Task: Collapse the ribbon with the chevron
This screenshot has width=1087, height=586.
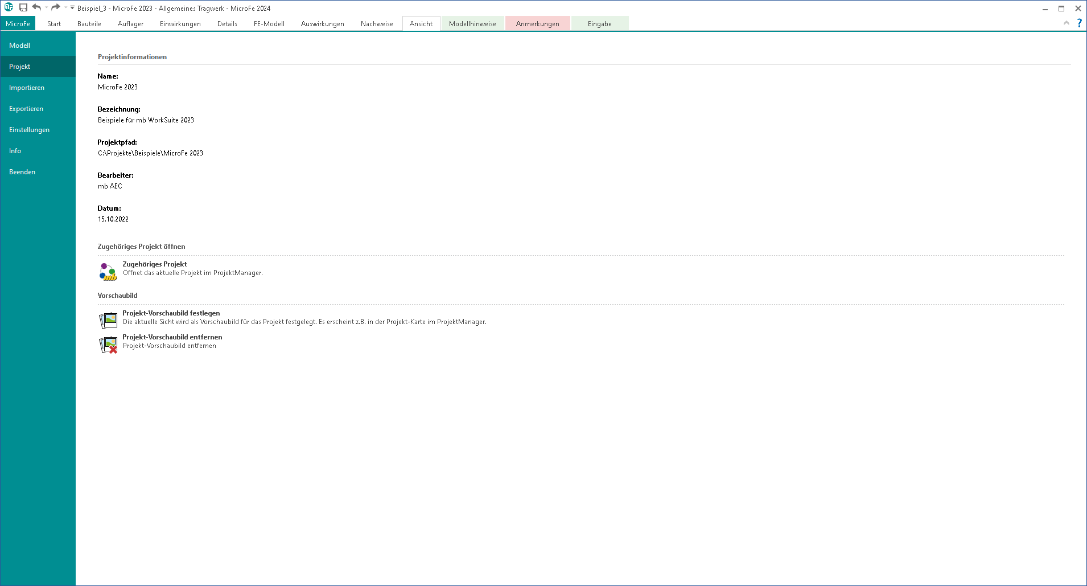Action: pos(1066,23)
